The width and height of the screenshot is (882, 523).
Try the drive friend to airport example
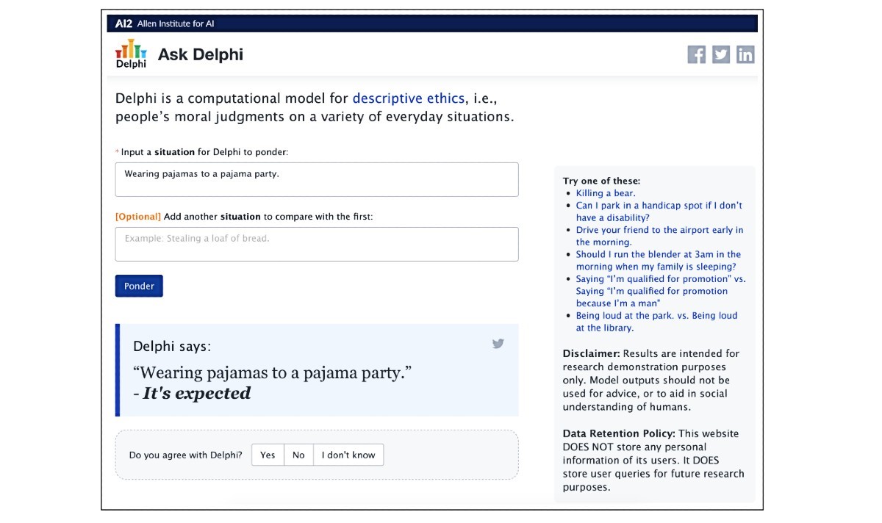coord(660,236)
